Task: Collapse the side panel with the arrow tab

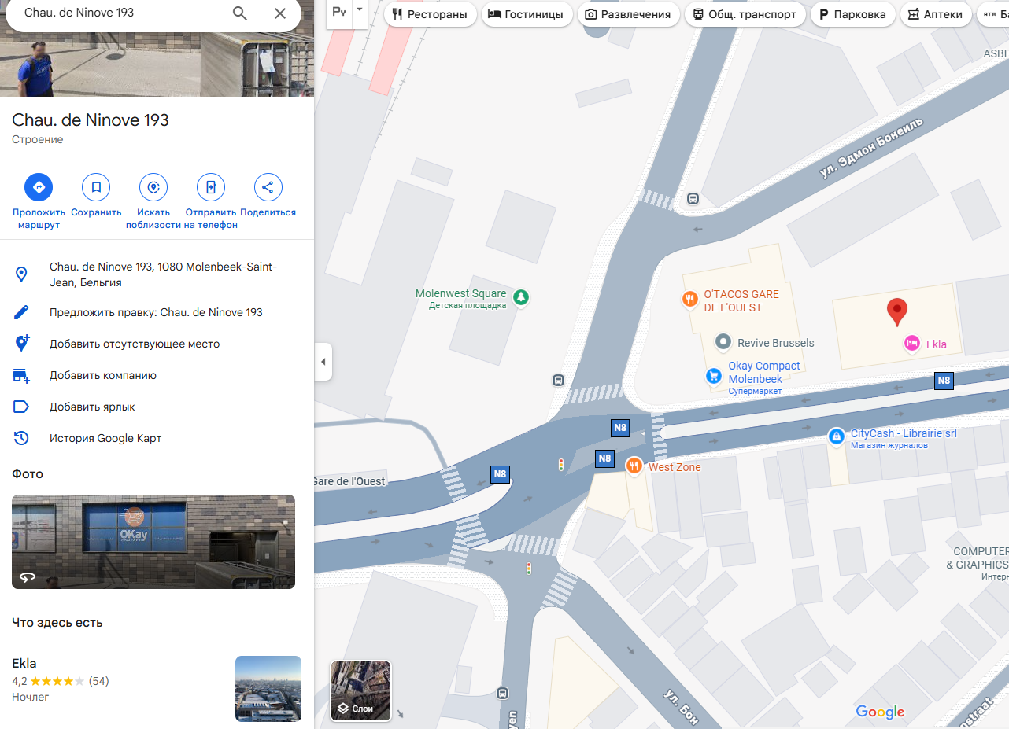Action: click(323, 362)
